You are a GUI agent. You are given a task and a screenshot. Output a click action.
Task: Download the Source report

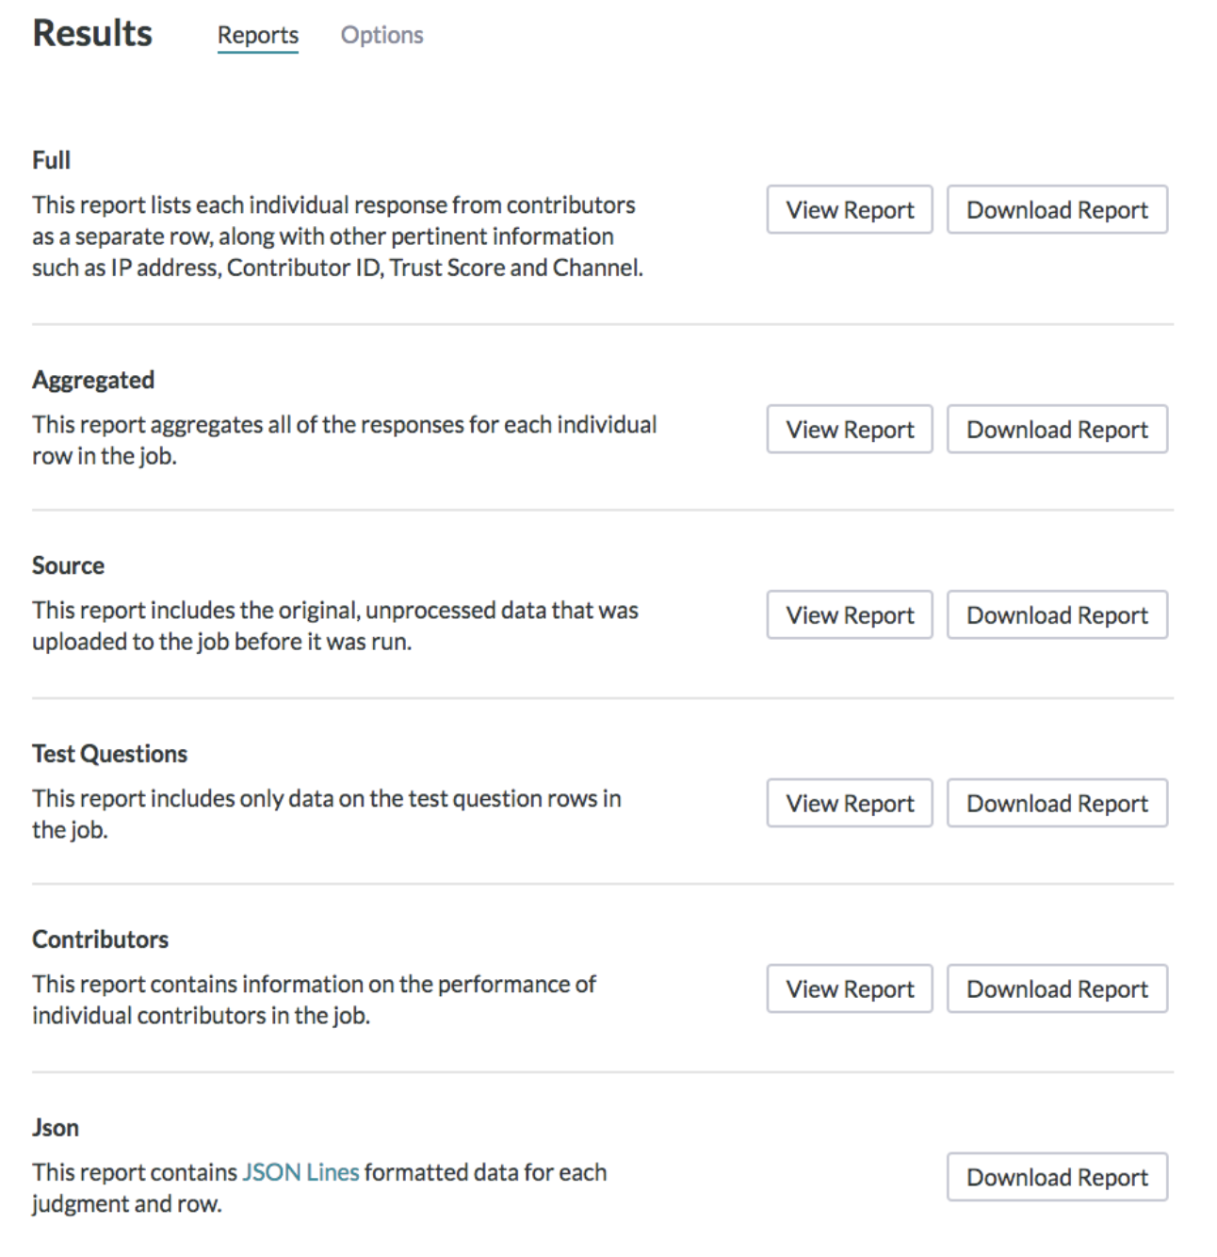1057,614
